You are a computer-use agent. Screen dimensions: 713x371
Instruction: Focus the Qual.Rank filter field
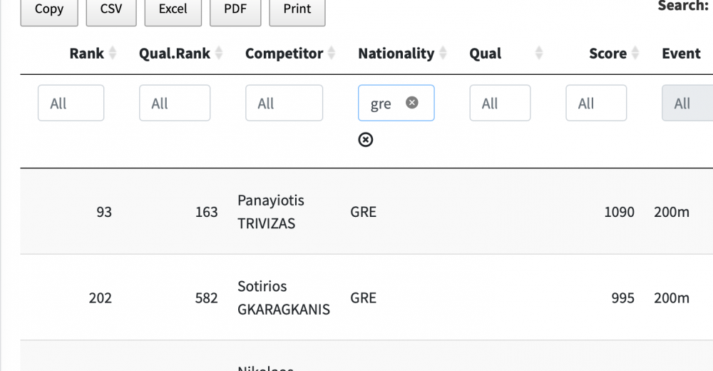point(175,103)
